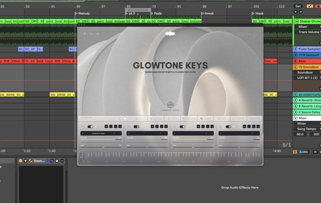The height and width of the screenshot is (203, 321).
Task: Open the Chords tab in plugin
Action: [x=205, y=119]
